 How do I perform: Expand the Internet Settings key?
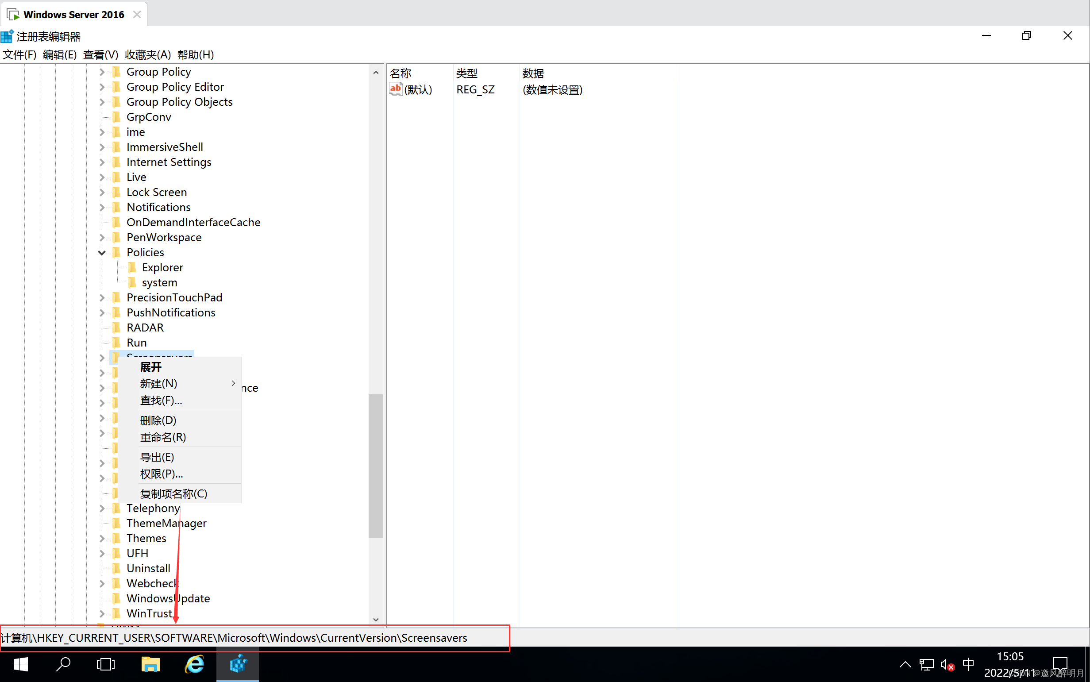[102, 162]
